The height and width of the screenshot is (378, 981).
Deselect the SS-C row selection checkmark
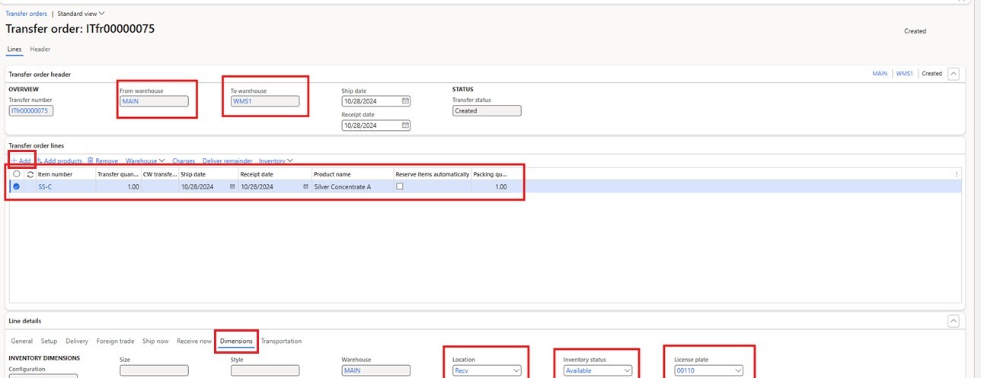(17, 186)
